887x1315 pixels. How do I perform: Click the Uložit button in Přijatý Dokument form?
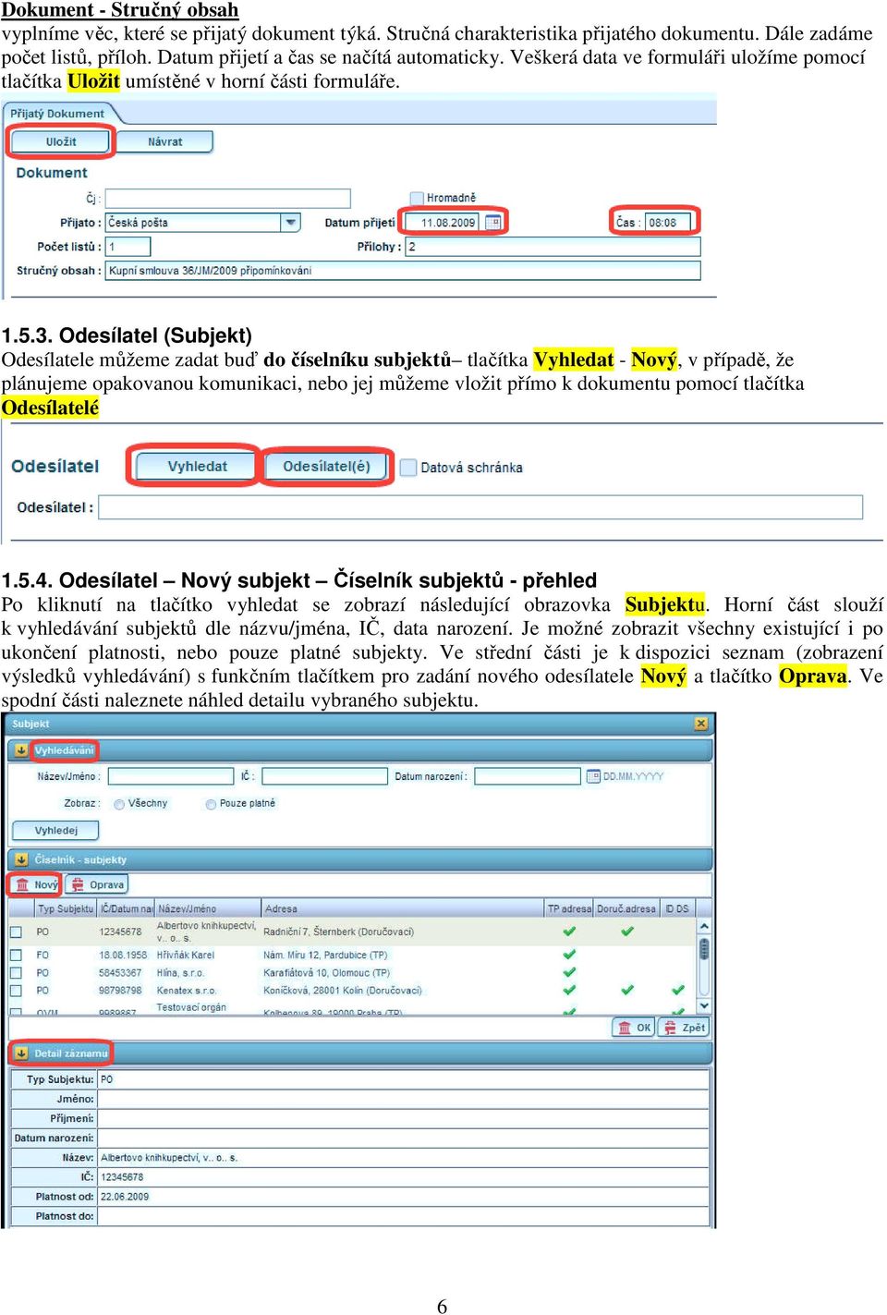tap(61, 141)
